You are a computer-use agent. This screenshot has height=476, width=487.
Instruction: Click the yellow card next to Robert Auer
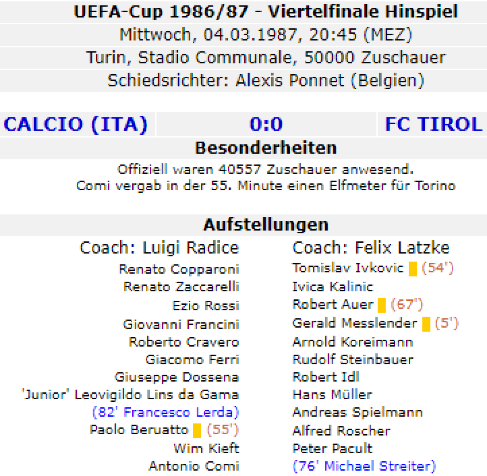381,305
